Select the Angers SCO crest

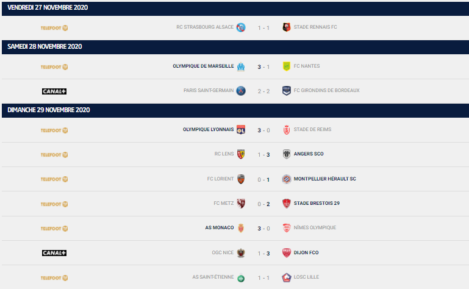(287, 154)
